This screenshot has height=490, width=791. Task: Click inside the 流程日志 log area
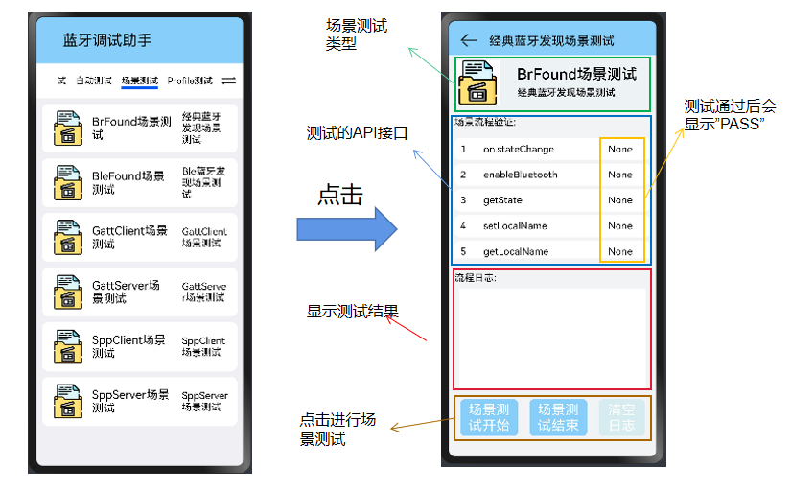(551, 336)
